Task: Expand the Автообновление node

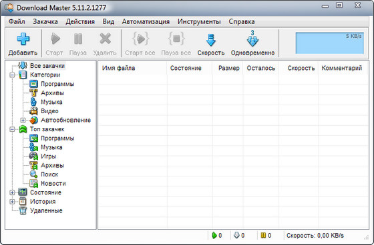Action: point(23,121)
